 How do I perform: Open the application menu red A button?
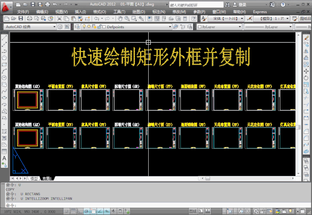pos(6,8)
